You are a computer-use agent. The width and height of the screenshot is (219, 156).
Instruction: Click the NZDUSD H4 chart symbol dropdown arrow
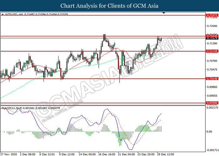click(x=3, y=14)
